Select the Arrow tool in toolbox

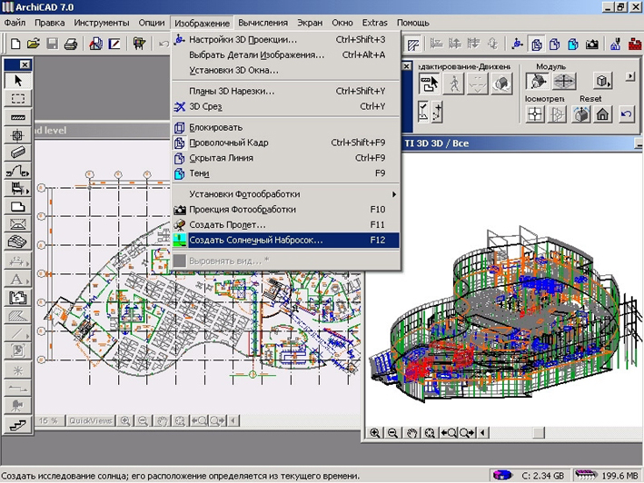pos(17,81)
